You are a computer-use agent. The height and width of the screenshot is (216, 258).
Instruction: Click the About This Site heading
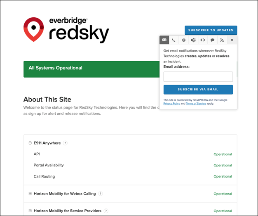(47, 100)
